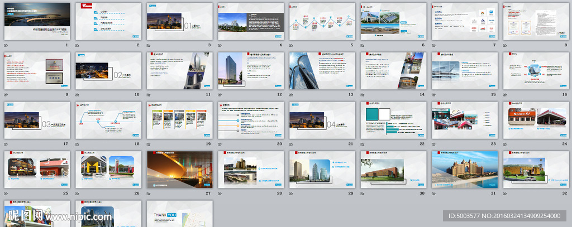The width and height of the screenshot is (572, 227).
Task: Select slide 5 zigzag timeline thumbnail
Action: [322, 22]
